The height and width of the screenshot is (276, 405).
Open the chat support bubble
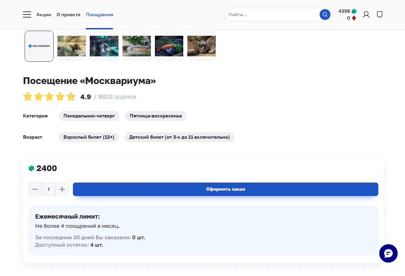click(388, 253)
